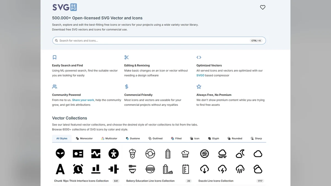Click the mixing bowl with honey dipper icon
This screenshot has width=331, height=186.
point(133,169)
